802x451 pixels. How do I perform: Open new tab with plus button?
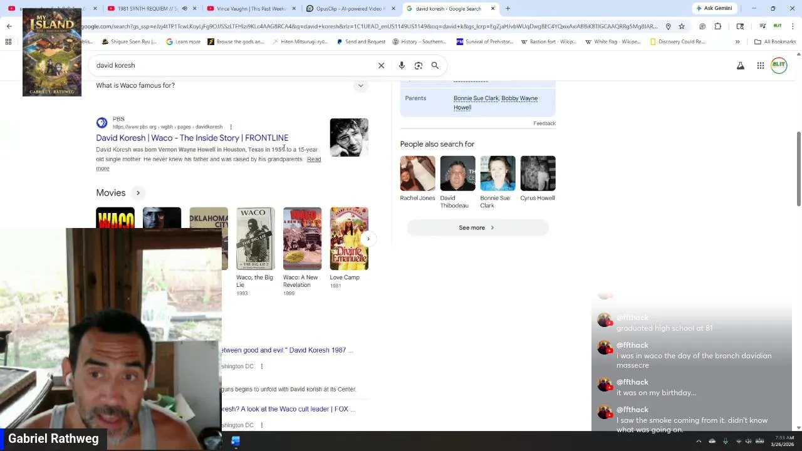point(508,8)
